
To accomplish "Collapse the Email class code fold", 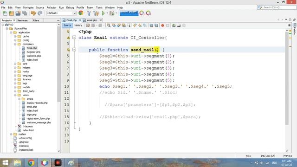I will [x=74, y=38].
